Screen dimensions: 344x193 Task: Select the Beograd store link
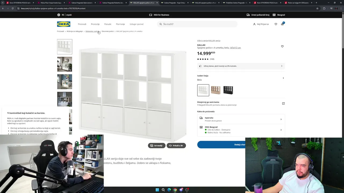coord(279,15)
